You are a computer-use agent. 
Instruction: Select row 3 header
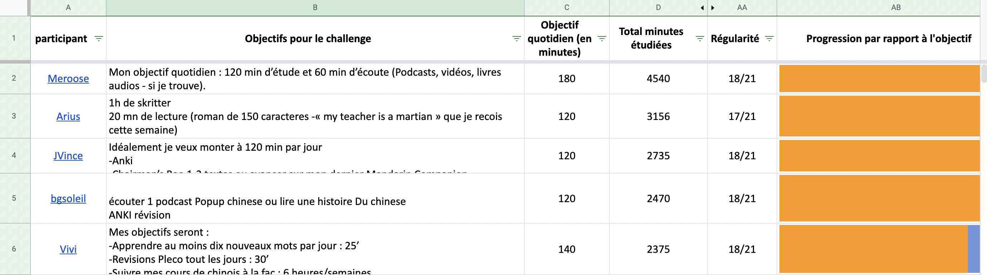(14, 116)
